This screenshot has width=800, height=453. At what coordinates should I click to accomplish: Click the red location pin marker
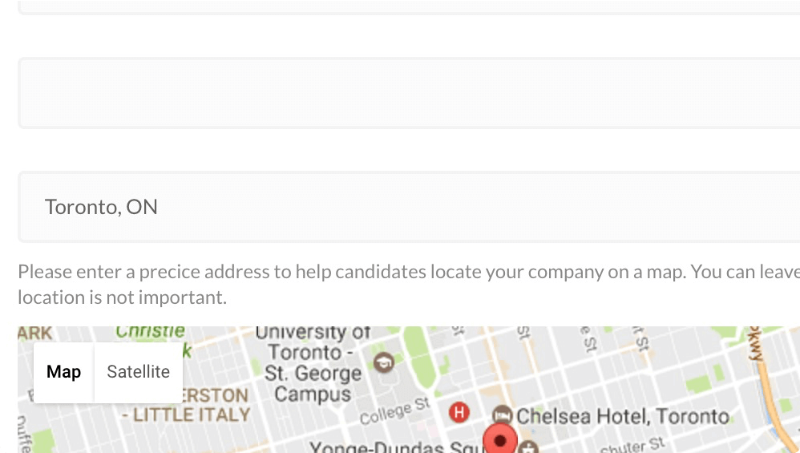500,439
